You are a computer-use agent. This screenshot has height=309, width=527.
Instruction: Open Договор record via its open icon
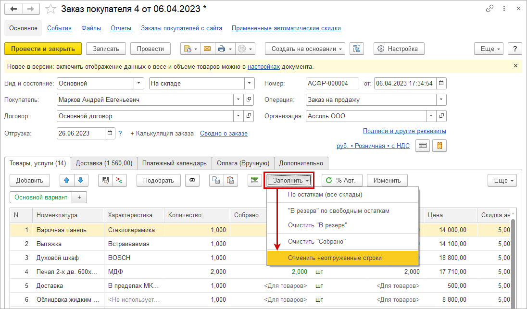249,116
